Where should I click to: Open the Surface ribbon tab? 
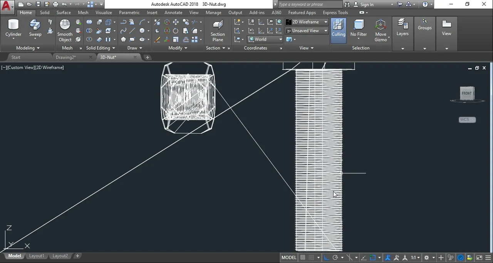(x=64, y=12)
